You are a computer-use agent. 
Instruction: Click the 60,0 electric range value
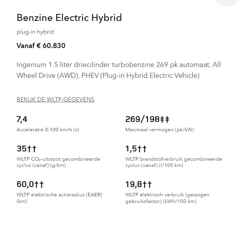click(24, 184)
